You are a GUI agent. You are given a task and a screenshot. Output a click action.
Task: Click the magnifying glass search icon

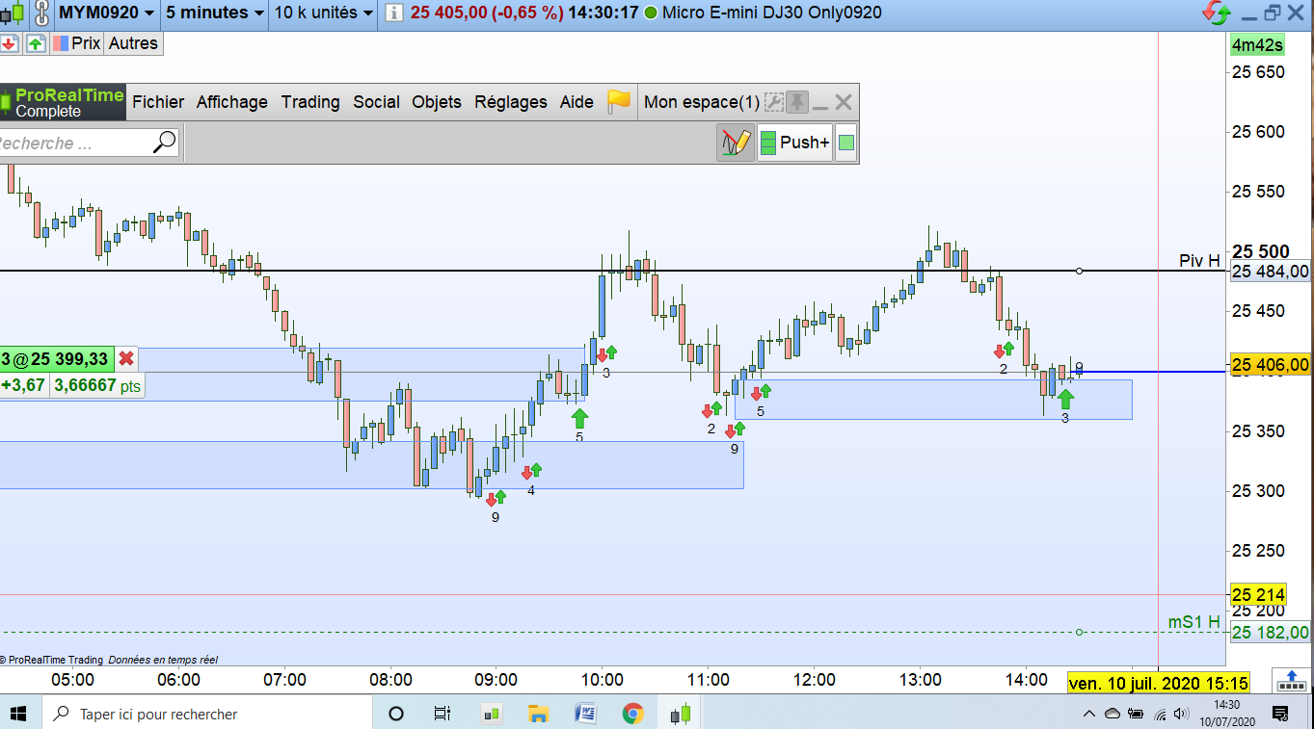(165, 143)
